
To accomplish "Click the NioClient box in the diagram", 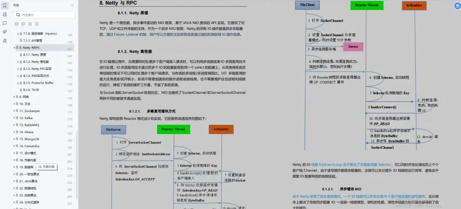I will click(307, 5).
